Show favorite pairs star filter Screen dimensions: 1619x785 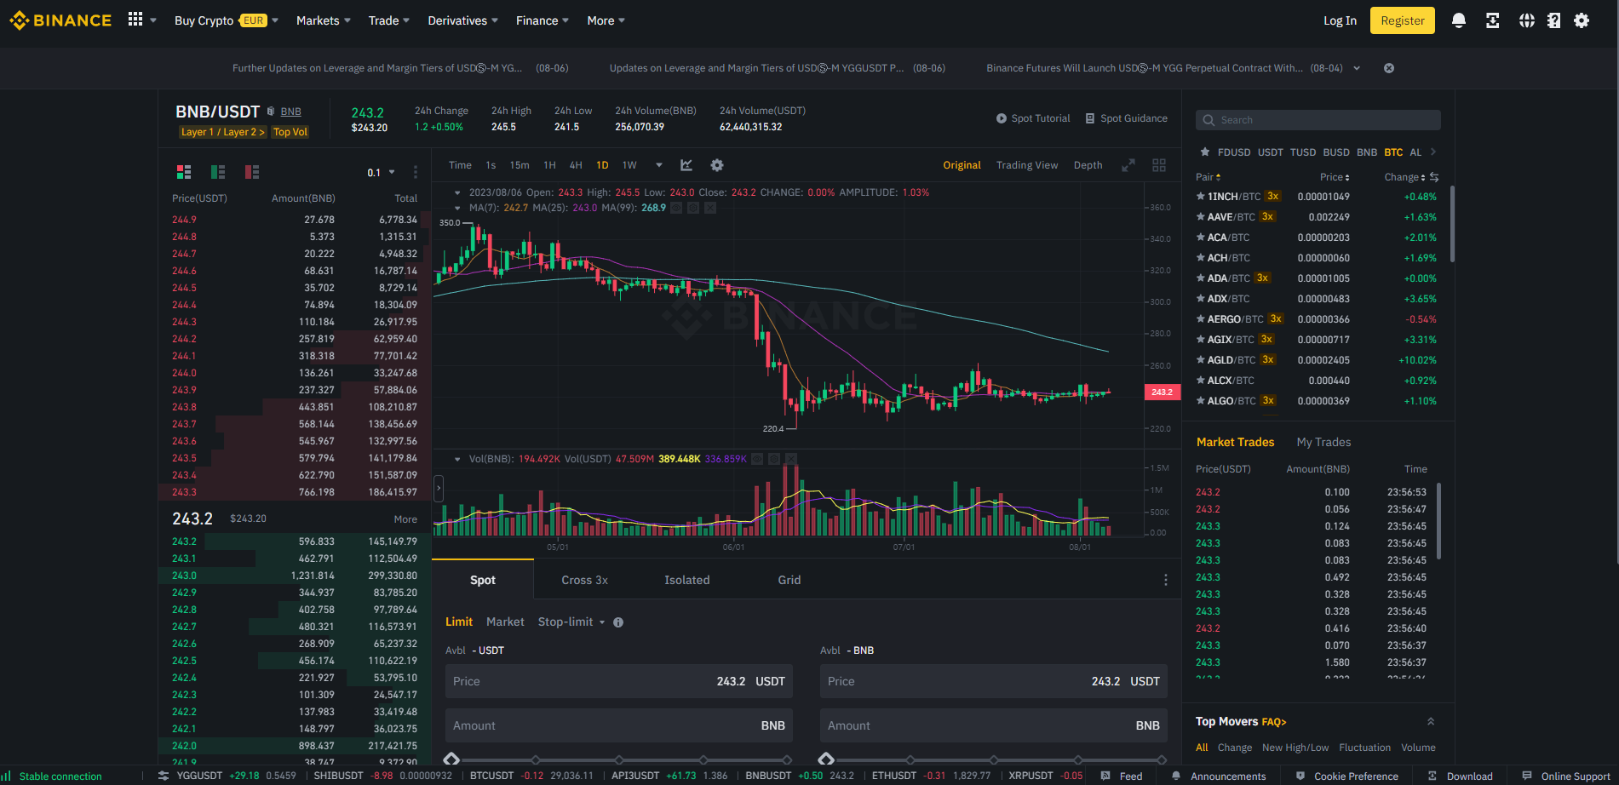(1204, 152)
